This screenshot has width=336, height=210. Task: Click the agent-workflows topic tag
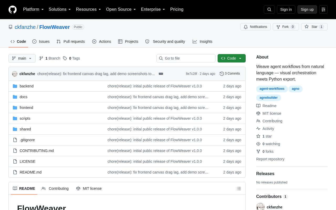[272, 89]
